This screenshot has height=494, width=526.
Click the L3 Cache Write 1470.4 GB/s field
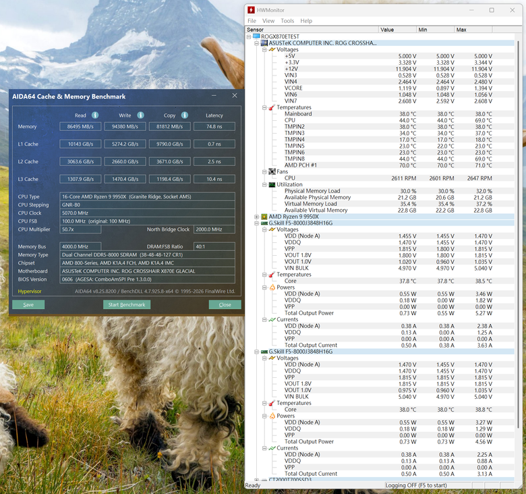pos(125,180)
